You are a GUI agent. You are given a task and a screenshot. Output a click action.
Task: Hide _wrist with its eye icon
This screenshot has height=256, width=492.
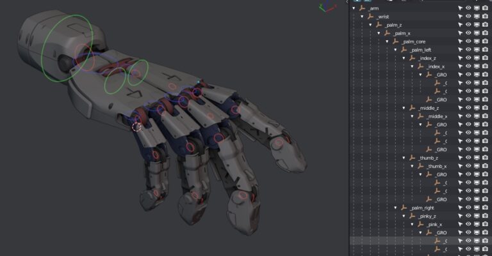coord(468,16)
